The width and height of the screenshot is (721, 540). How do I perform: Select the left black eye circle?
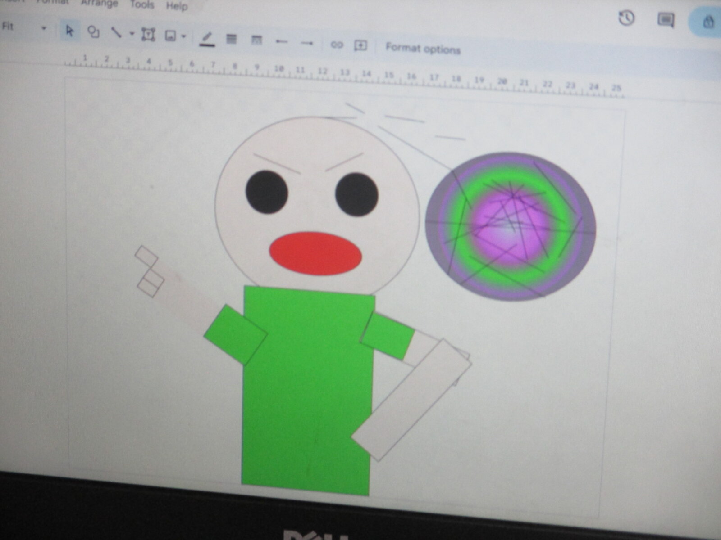point(266,192)
